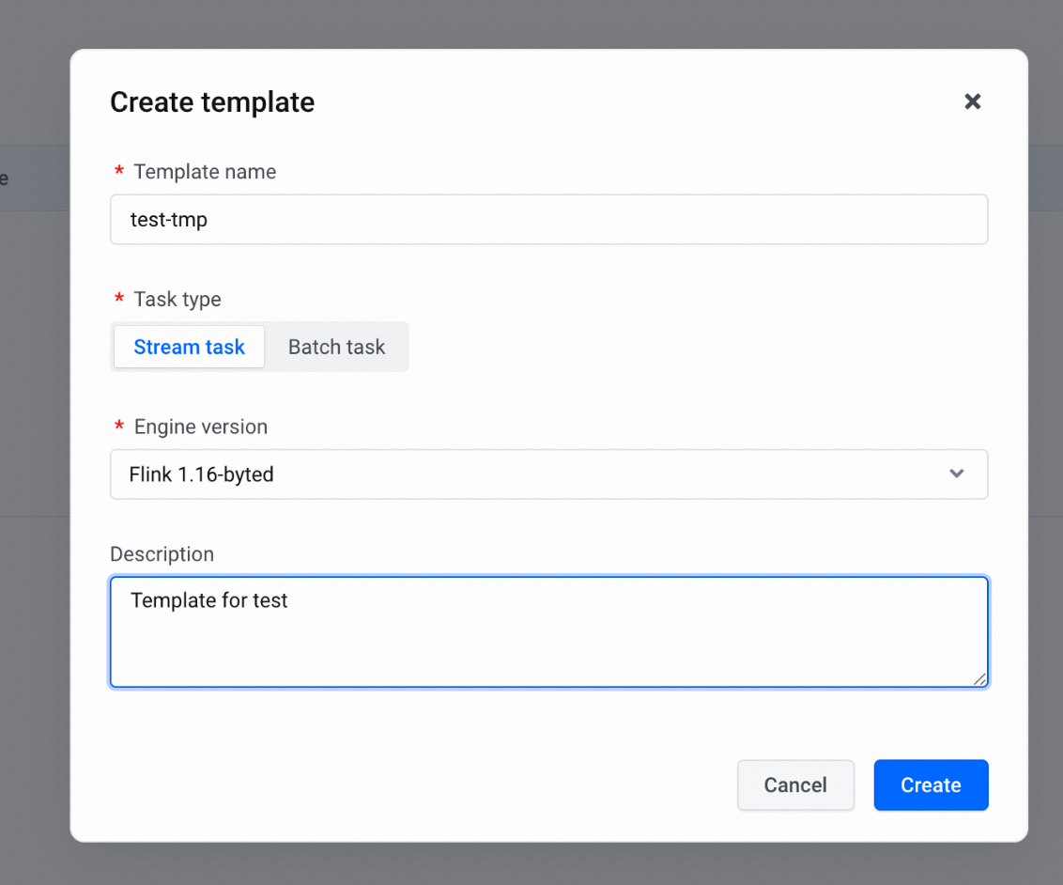Focus the Template name field containing test-tmp
Screen dimensions: 1063x885
click(548, 219)
